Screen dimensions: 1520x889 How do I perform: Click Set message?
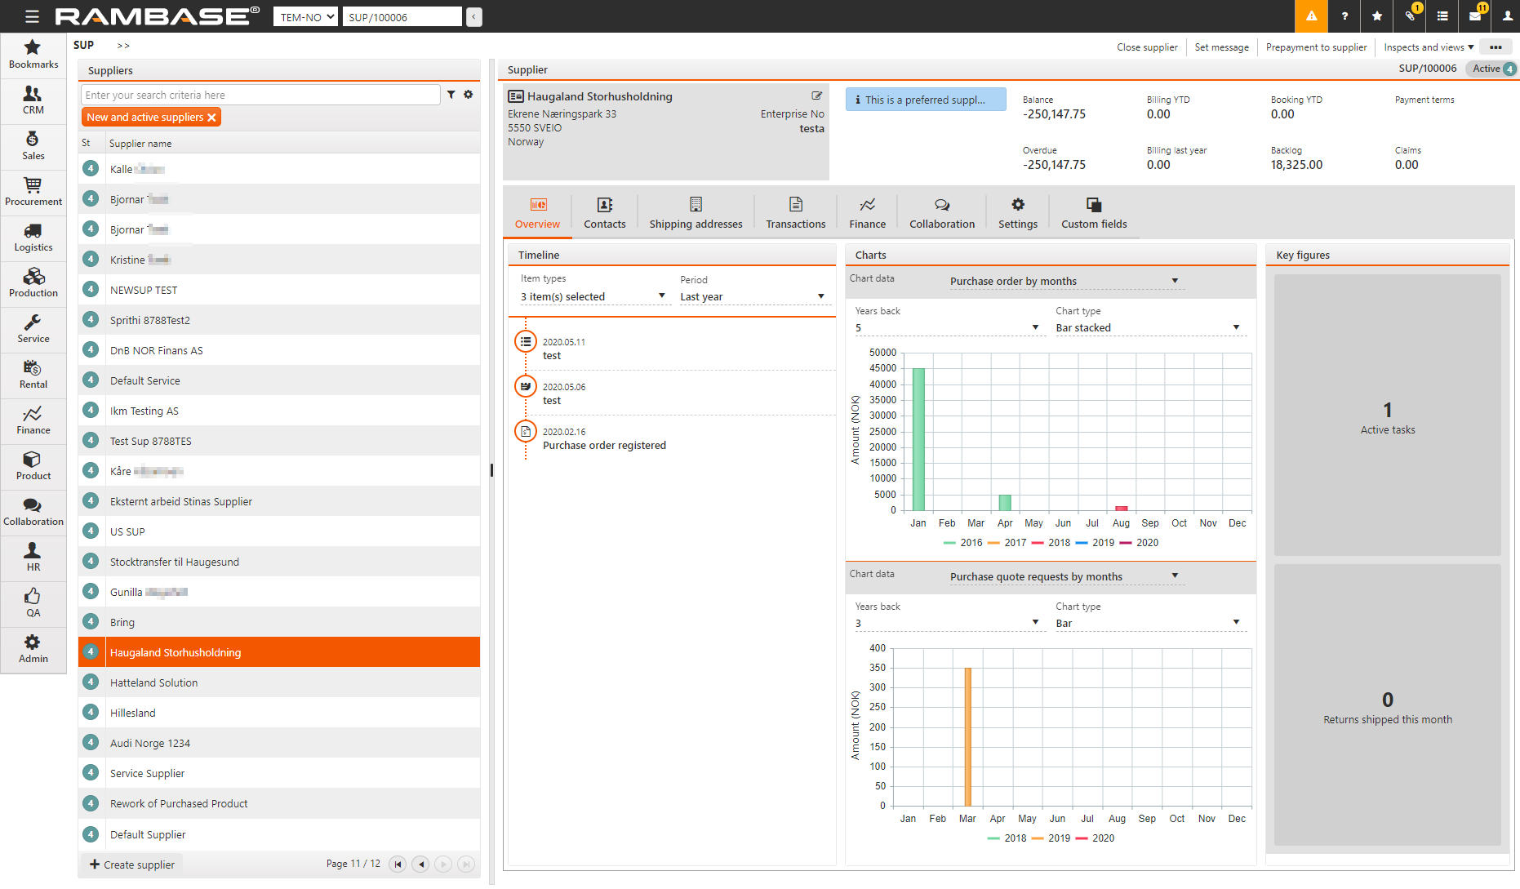1221,47
